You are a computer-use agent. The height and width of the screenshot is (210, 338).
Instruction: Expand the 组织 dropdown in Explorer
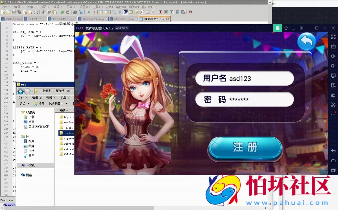tap(24, 104)
